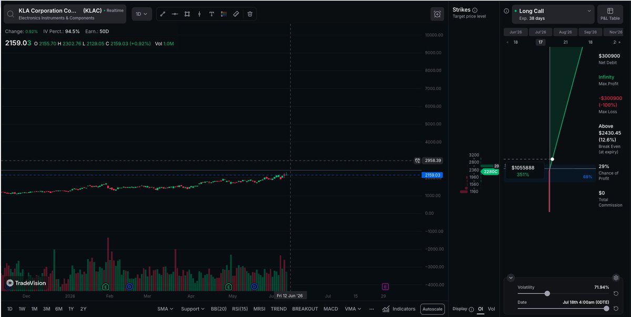Toggle the RSI(15) indicator

pos(240,309)
